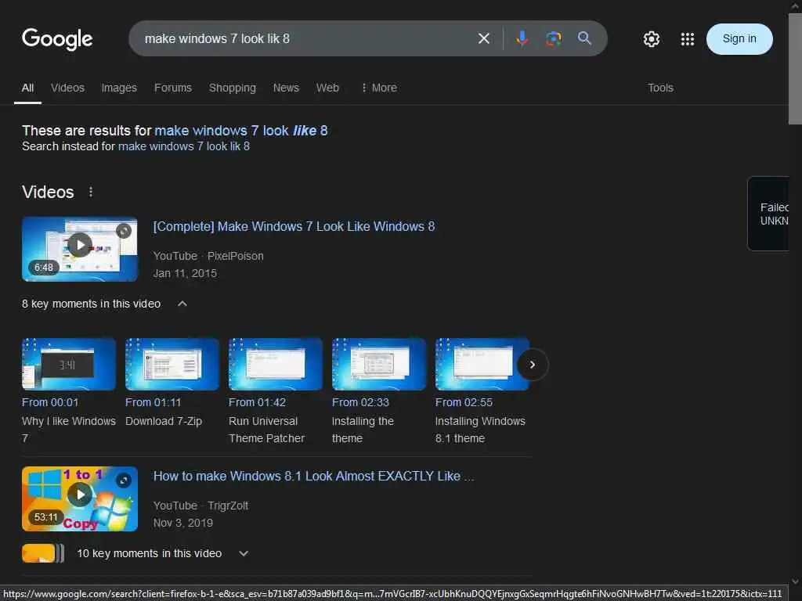Open the three-dot menu beside Videos heading
802x601 pixels.
[91, 193]
